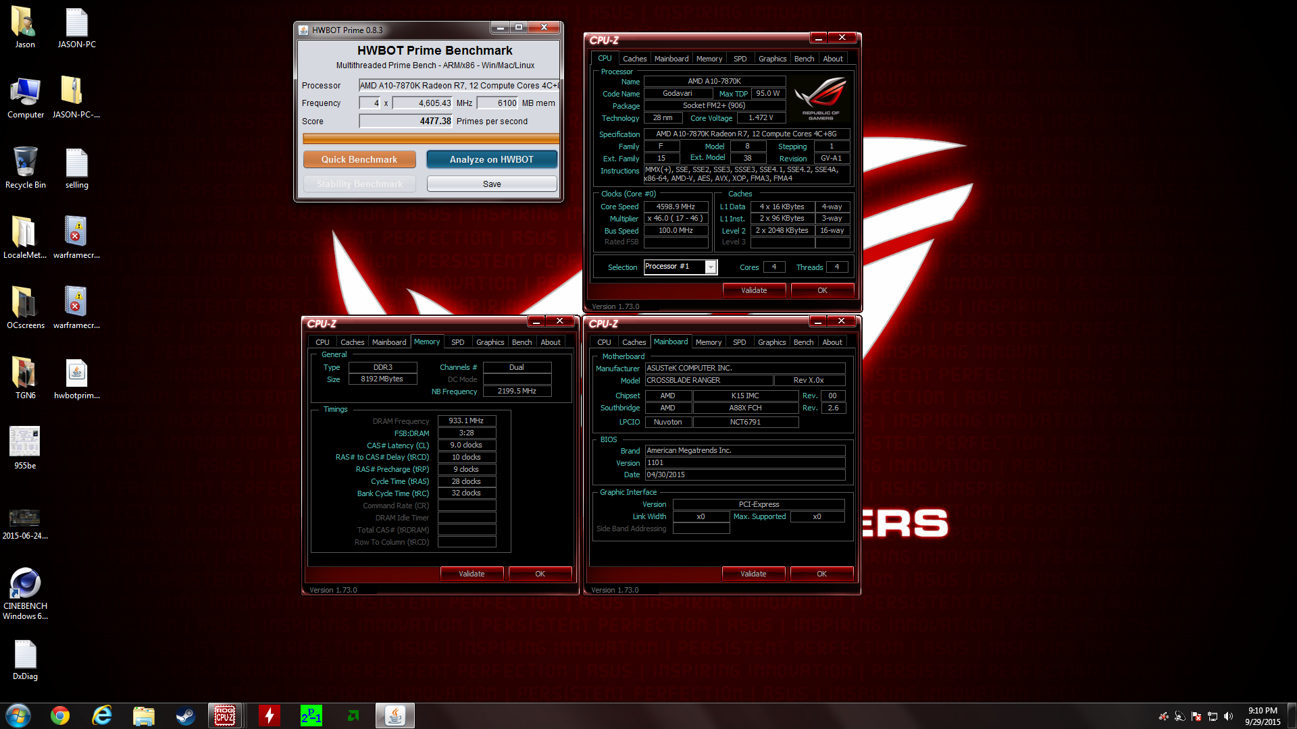This screenshot has width=1297, height=729.
Task: Click the Action Center flag tray icon
Action: pos(1196,716)
